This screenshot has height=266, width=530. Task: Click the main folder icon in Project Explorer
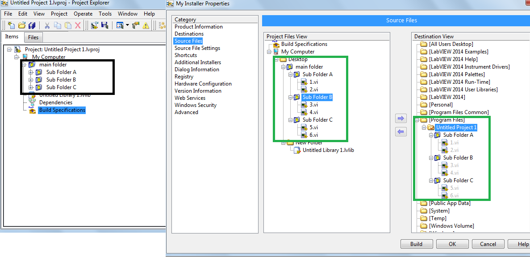pyautogui.click(x=32, y=65)
